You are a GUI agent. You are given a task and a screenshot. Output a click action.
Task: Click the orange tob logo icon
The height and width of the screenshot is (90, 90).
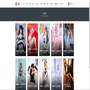tap(16, 4)
